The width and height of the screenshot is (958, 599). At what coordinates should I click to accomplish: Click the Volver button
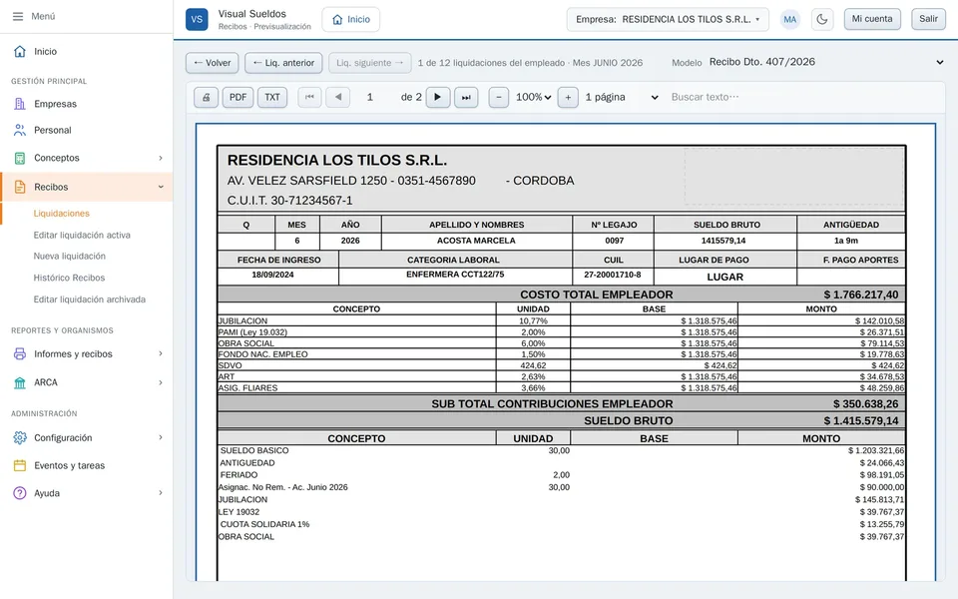pos(212,62)
